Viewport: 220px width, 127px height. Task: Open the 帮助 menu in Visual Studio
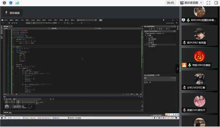73,20
